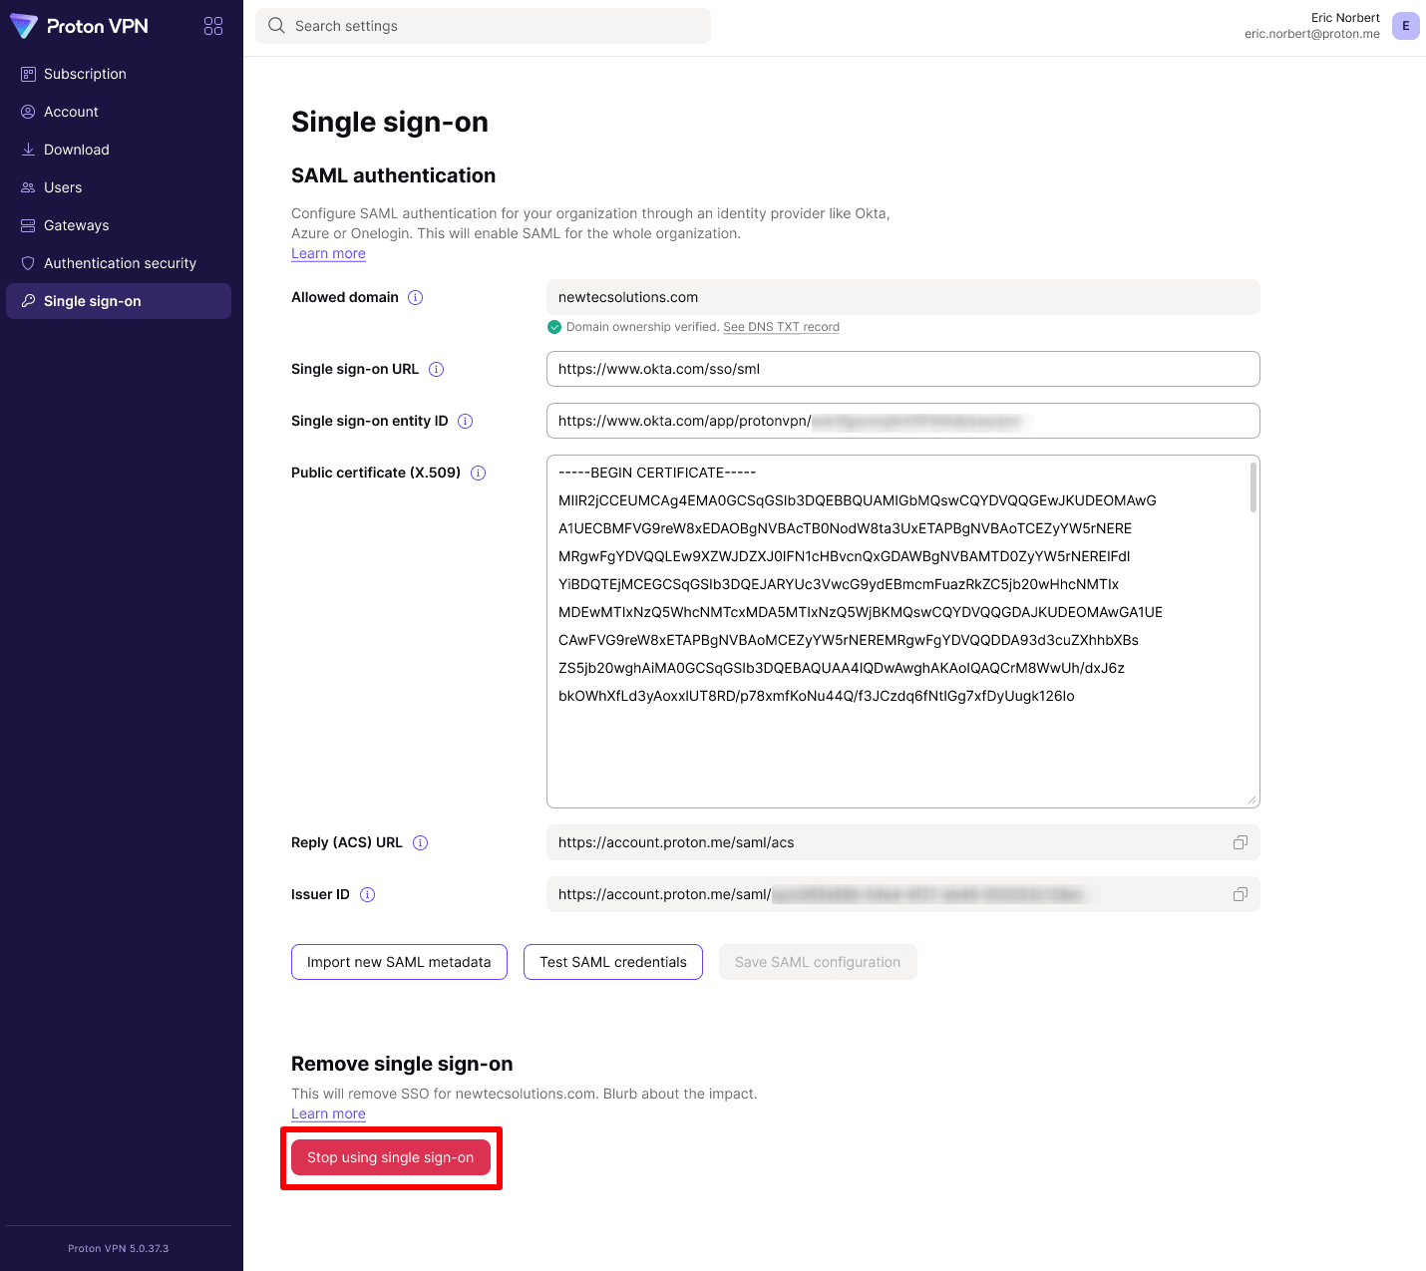
Task: Open Authentication security settings
Action: pos(119,263)
